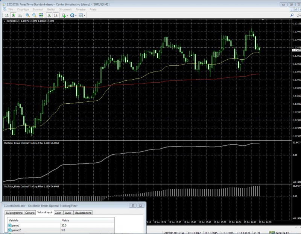Switch chart to candlestick display

click(x=14, y=15)
